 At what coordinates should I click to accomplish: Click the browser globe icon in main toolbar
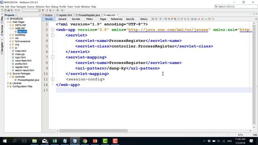click(43, 10)
